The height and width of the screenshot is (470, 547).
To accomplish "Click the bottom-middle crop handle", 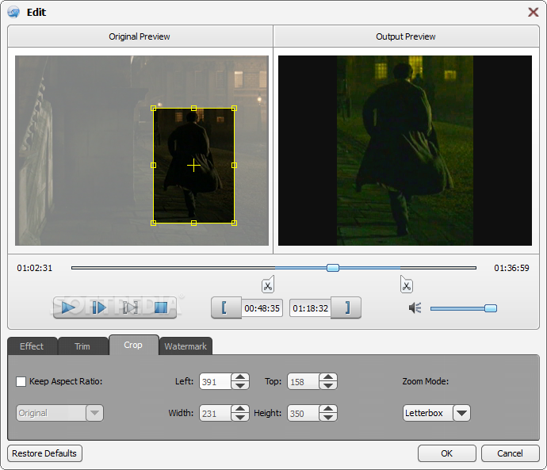I will tap(193, 223).
